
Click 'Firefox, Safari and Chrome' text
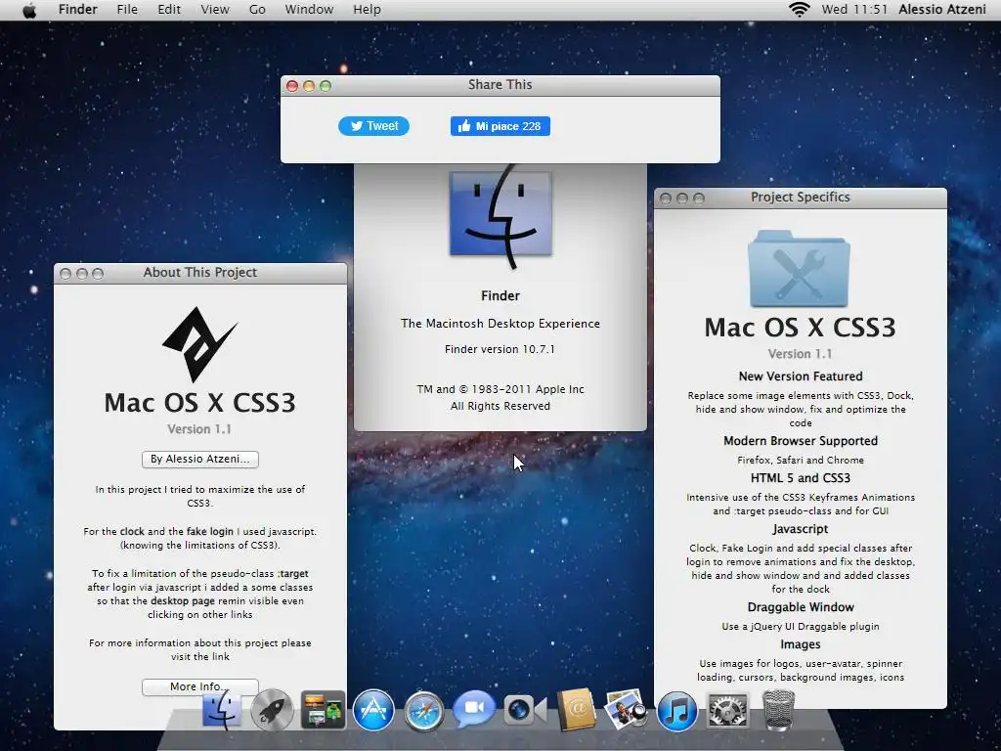(801, 461)
